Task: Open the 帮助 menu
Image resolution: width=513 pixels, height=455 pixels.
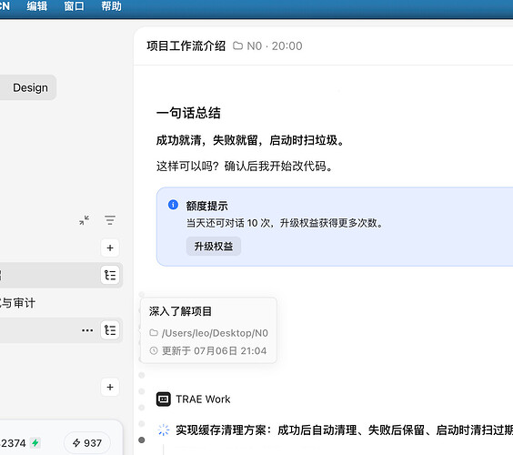Action: (111, 5)
